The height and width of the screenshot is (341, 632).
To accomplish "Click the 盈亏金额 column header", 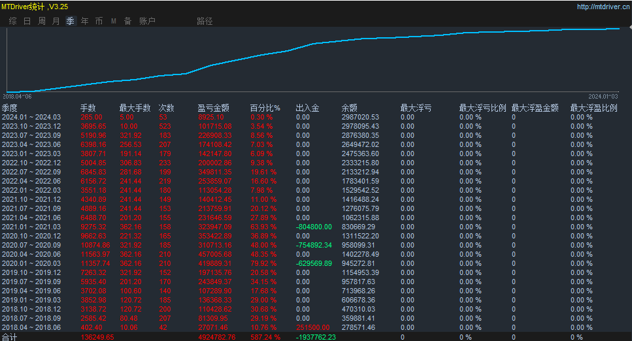I will 214,108.
